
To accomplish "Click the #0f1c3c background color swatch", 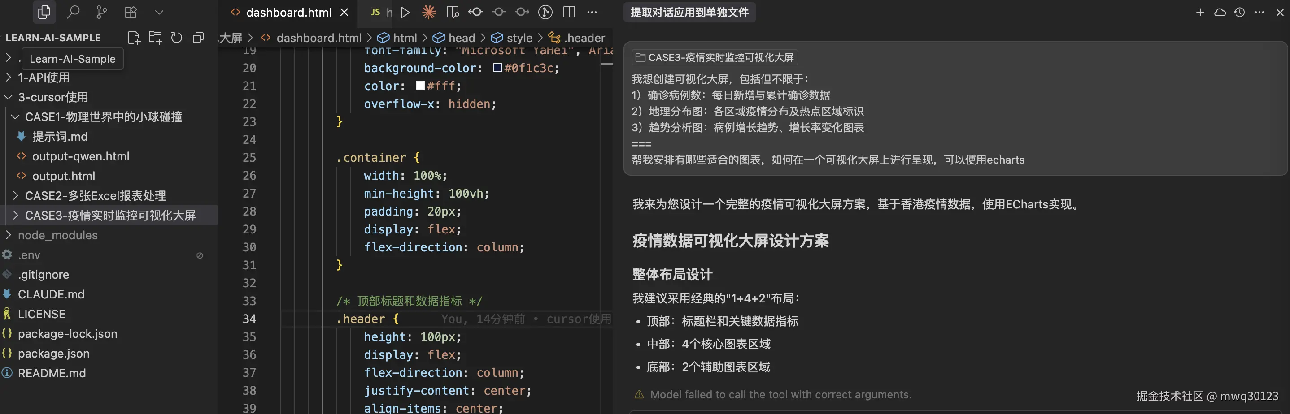I will [x=497, y=68].
